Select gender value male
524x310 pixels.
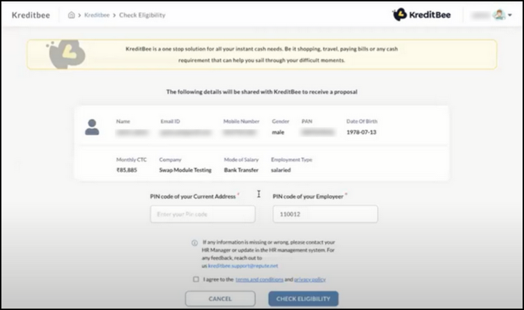click(278, 132)
